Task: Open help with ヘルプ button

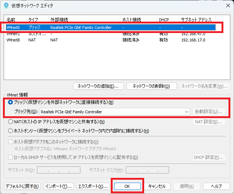Action: (216, 186)
